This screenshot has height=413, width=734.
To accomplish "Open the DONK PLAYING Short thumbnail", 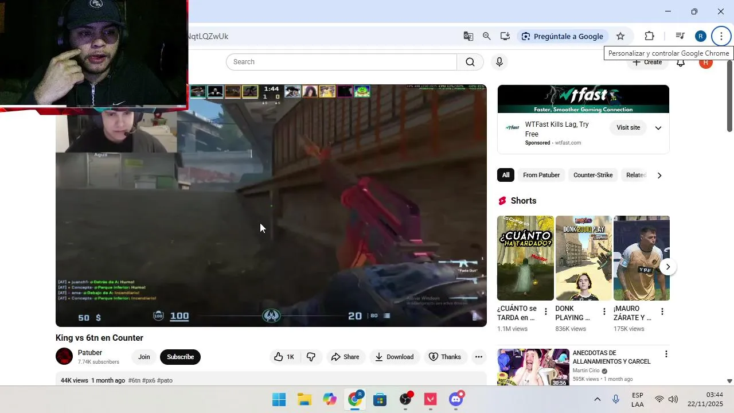I will [x=584, y=258].
